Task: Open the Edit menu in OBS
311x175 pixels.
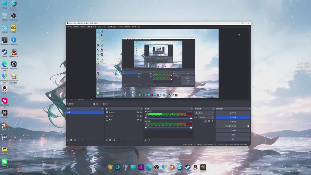Action: point(76,26)
